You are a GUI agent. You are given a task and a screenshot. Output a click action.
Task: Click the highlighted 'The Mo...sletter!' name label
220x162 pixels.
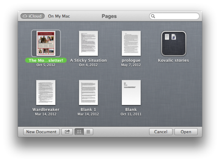pos(46,60)
